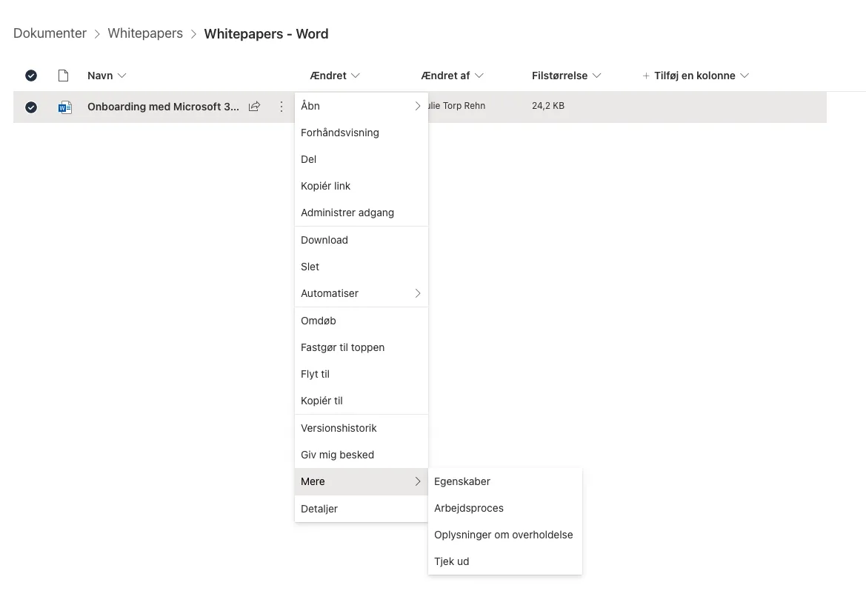Click Whitepapers - Word breadcrumb title
Viewport: 866px width, 605px height.
tap(266, 33)
